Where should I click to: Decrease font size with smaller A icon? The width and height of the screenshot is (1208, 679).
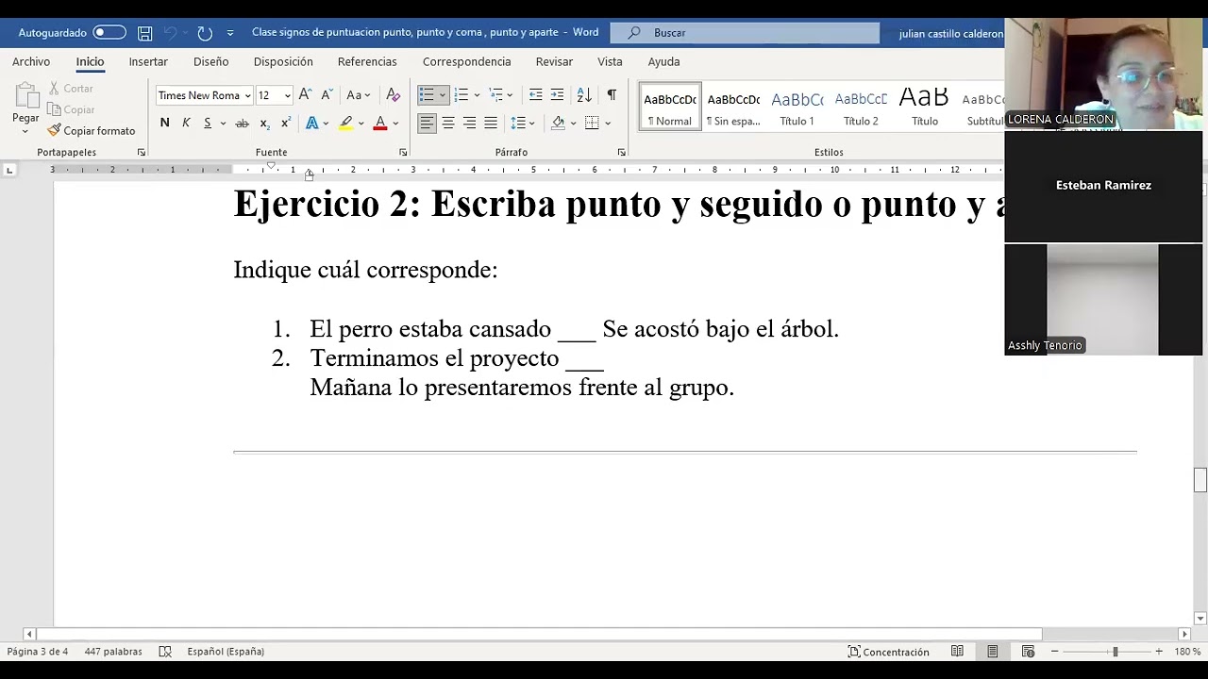[327, 95]
